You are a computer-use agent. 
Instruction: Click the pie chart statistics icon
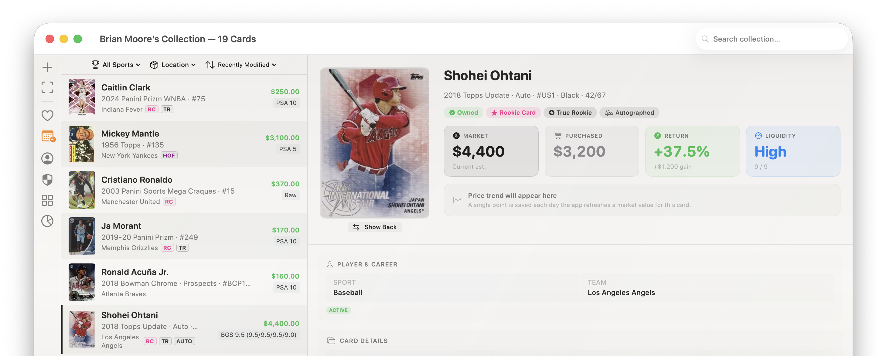pyautogui.click(x=47, y=221)
